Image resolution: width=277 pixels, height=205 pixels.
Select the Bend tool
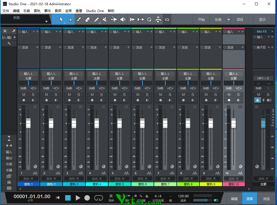(x=114, y=19)
